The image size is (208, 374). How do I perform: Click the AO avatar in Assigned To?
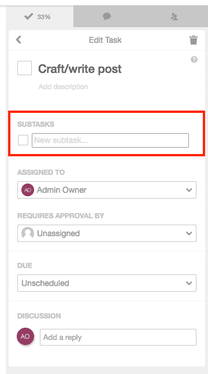coord(28,190)
